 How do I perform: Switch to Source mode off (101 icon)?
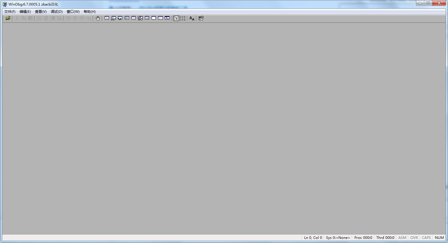[x=183, y=18]
